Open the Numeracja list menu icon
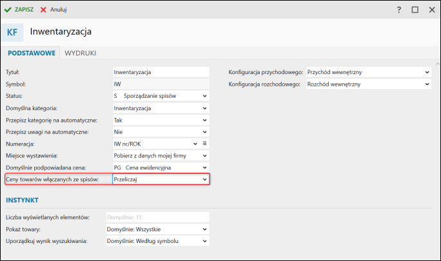The width and height of the screenshot is (441, 261). [205, 144]
